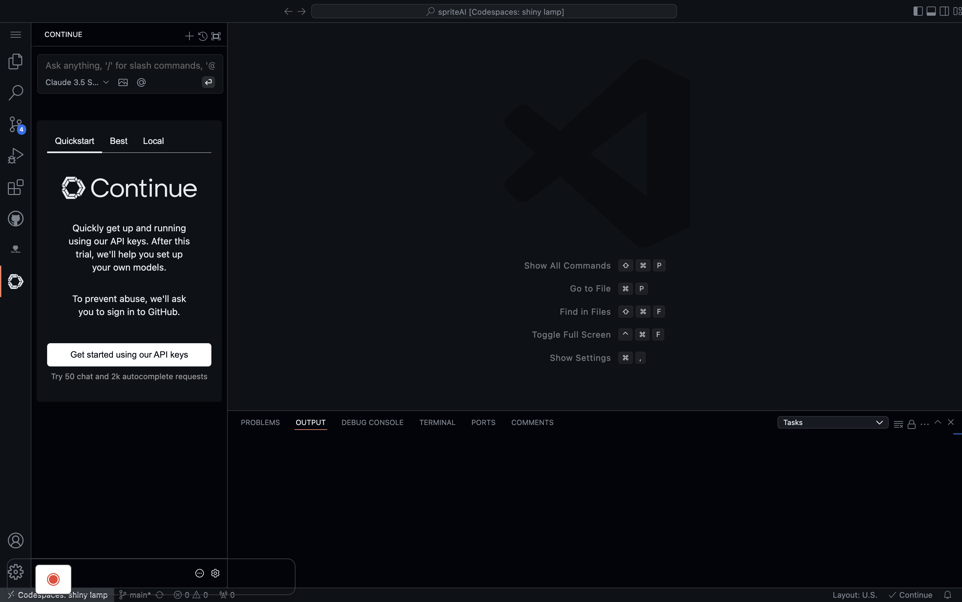Open the Explorer icon in activity bar
The width and height of the screenshot is (962, 602).
pyautogui.click(x=15, y=61)
